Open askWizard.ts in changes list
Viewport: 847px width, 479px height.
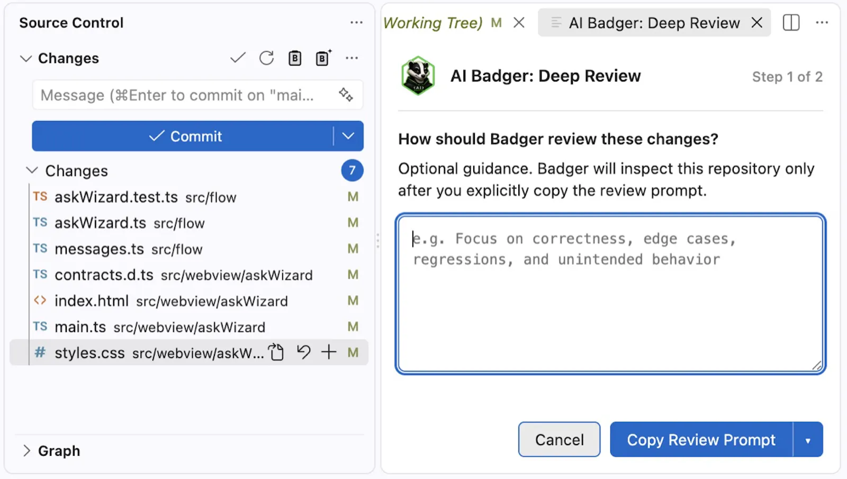pyautogui.click(x=189, y=223)
